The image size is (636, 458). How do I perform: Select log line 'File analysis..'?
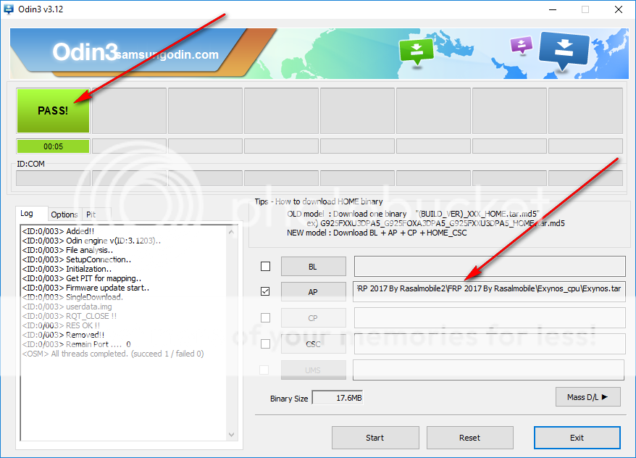pos(67,250)
